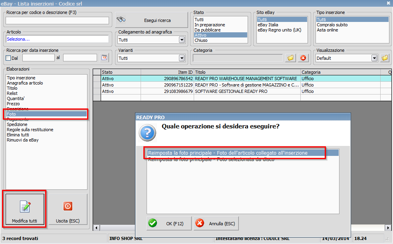Choose photo of the linked article option

coord(242,153)
